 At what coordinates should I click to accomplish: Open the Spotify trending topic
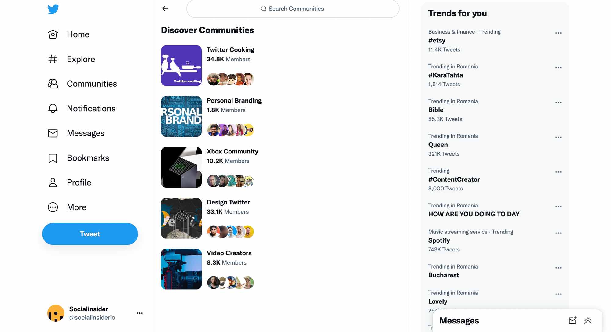point(439,240)
